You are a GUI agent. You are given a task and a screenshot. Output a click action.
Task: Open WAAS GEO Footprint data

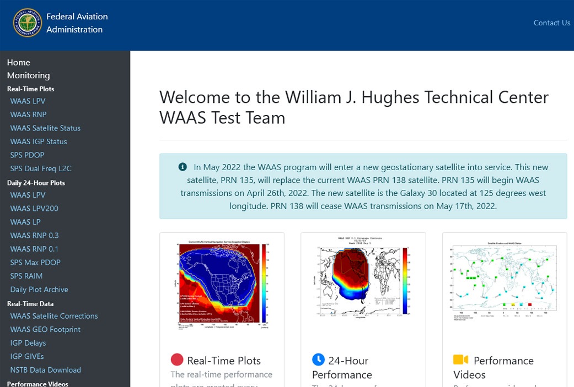45,330
